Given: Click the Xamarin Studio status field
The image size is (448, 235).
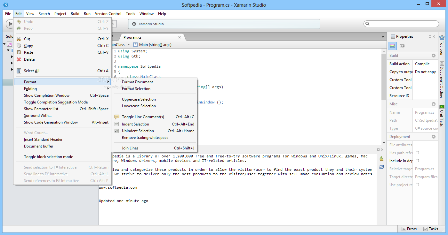Looking at the screenshot, I should pos(224,24).
